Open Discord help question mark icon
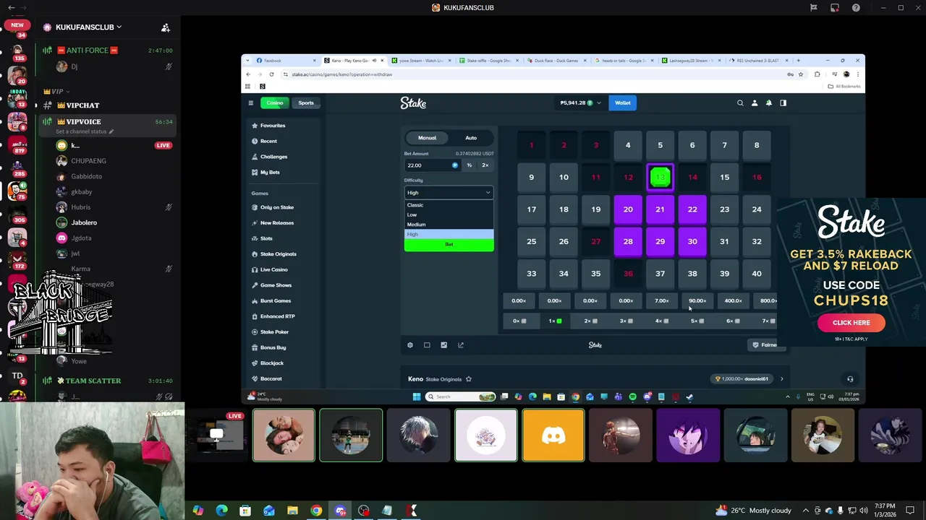Viewport: 926px width, 520px height. point(856,8)
